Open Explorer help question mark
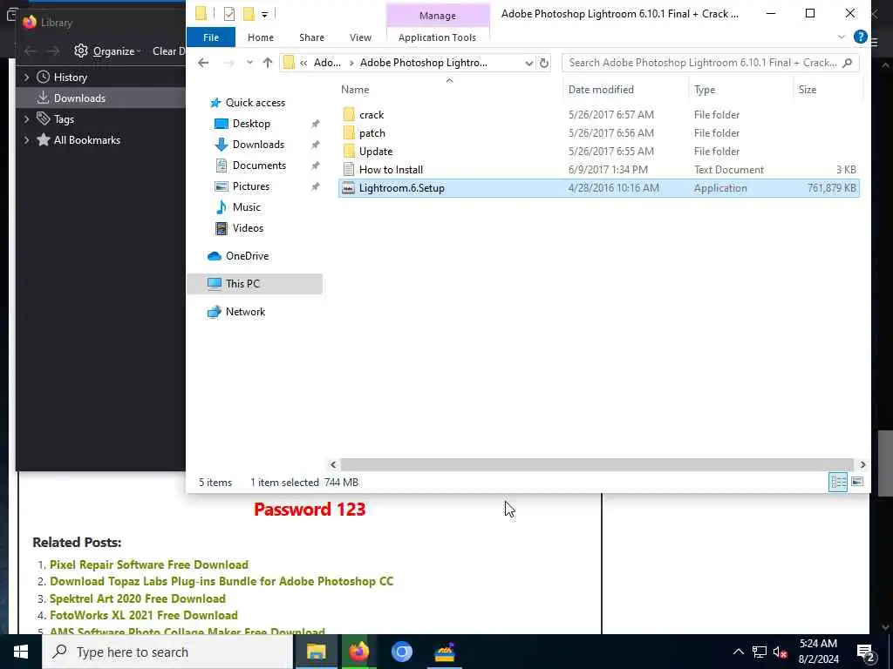 pos(860,37)
